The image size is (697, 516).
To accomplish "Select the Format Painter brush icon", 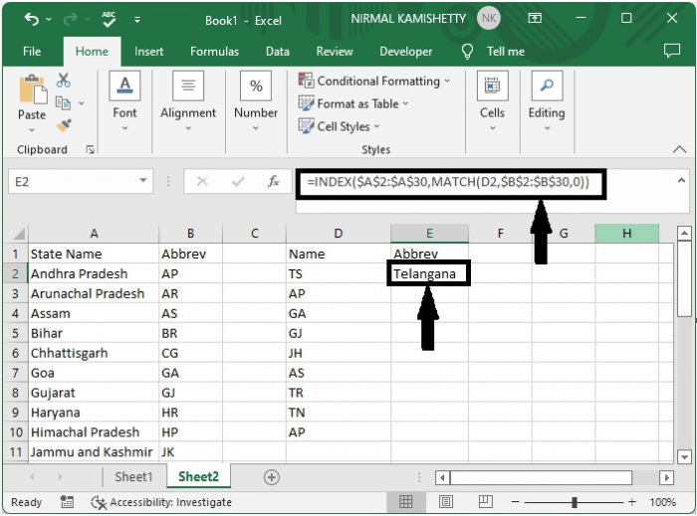I will pyautogui.click(x=64, y=125).
